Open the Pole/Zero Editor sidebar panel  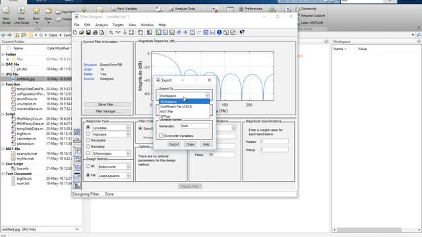click(x=77, y=168)
